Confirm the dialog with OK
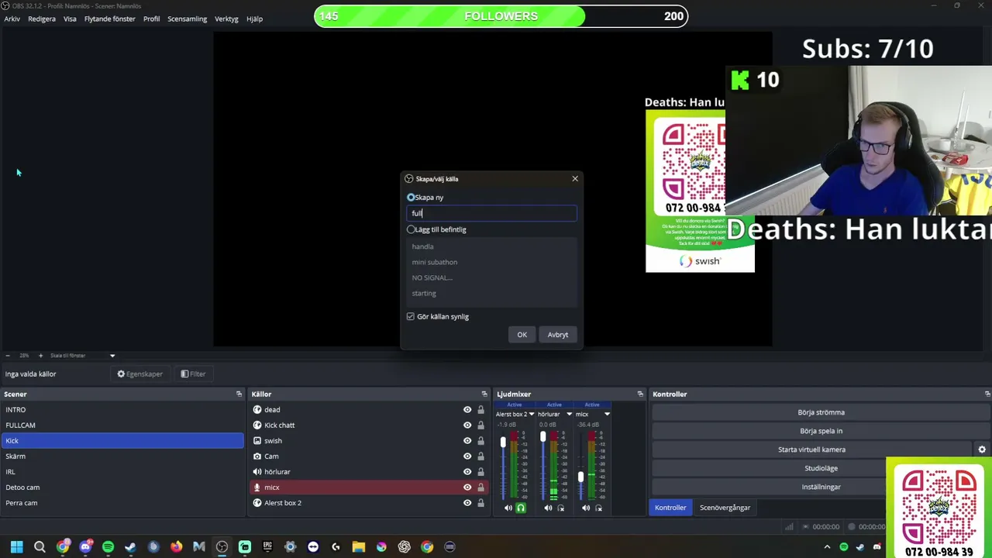Viewport: 992px width, 558px height. tap(522, 335)
